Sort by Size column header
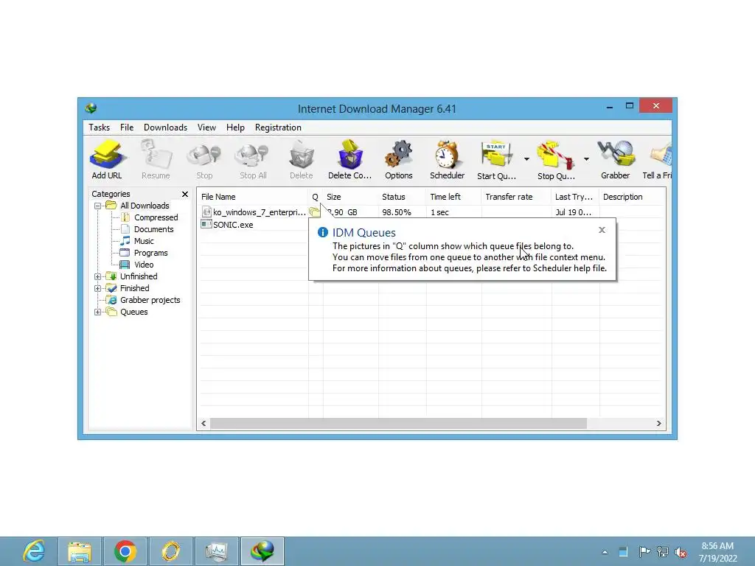This screenshot has height=566, width=755. click(350, 197)
